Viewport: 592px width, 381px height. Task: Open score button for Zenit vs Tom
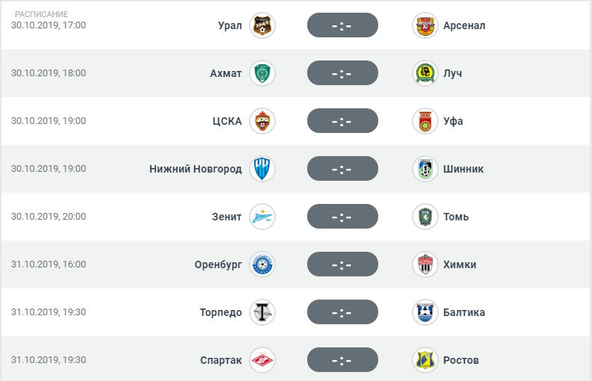click(x=342, y=217)
